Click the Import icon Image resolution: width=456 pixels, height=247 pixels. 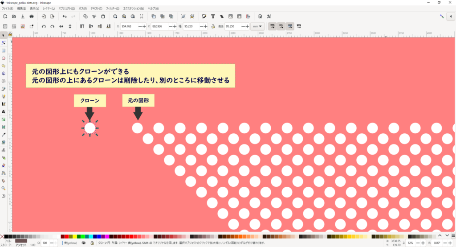[44, 16]
